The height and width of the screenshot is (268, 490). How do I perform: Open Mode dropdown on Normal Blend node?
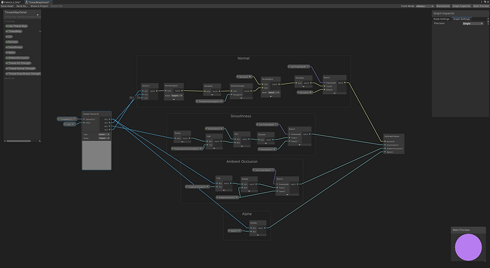(274, 92)
